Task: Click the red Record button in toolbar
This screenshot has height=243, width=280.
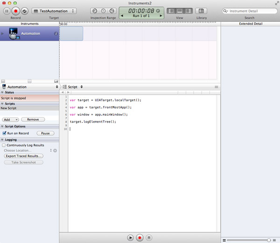Action: (15, 10)
